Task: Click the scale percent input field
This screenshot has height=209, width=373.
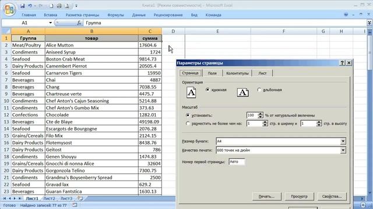Action: click(x=252, y=115)
